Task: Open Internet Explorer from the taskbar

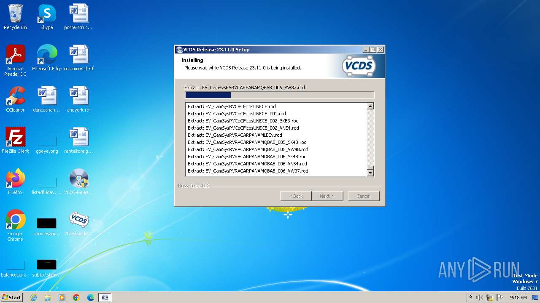Action: tap(33, 298)
